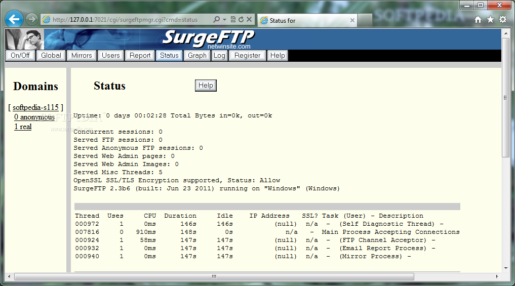This screenshot has width=515, height=286.
Task: Click the search magnifier in address bar
Action: [216, 19]
